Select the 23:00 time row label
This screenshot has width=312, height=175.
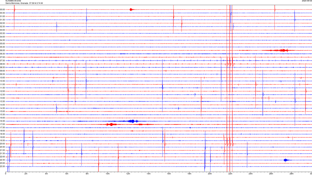(x=3, y=163)
